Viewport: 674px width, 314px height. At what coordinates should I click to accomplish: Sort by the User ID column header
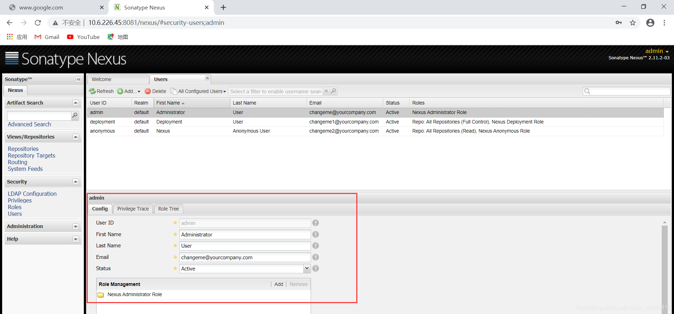(x=109, y=103)
